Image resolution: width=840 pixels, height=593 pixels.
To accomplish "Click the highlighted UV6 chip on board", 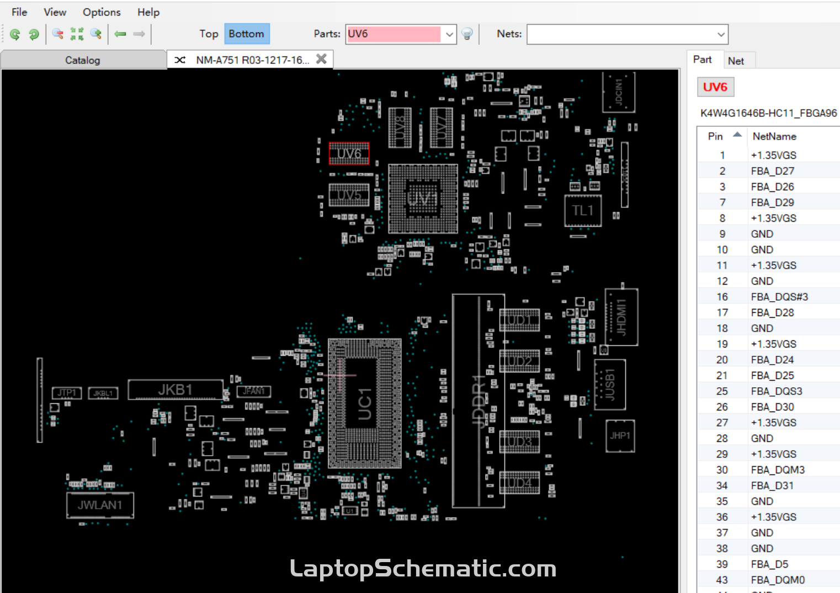I will [x=349, y=153].
